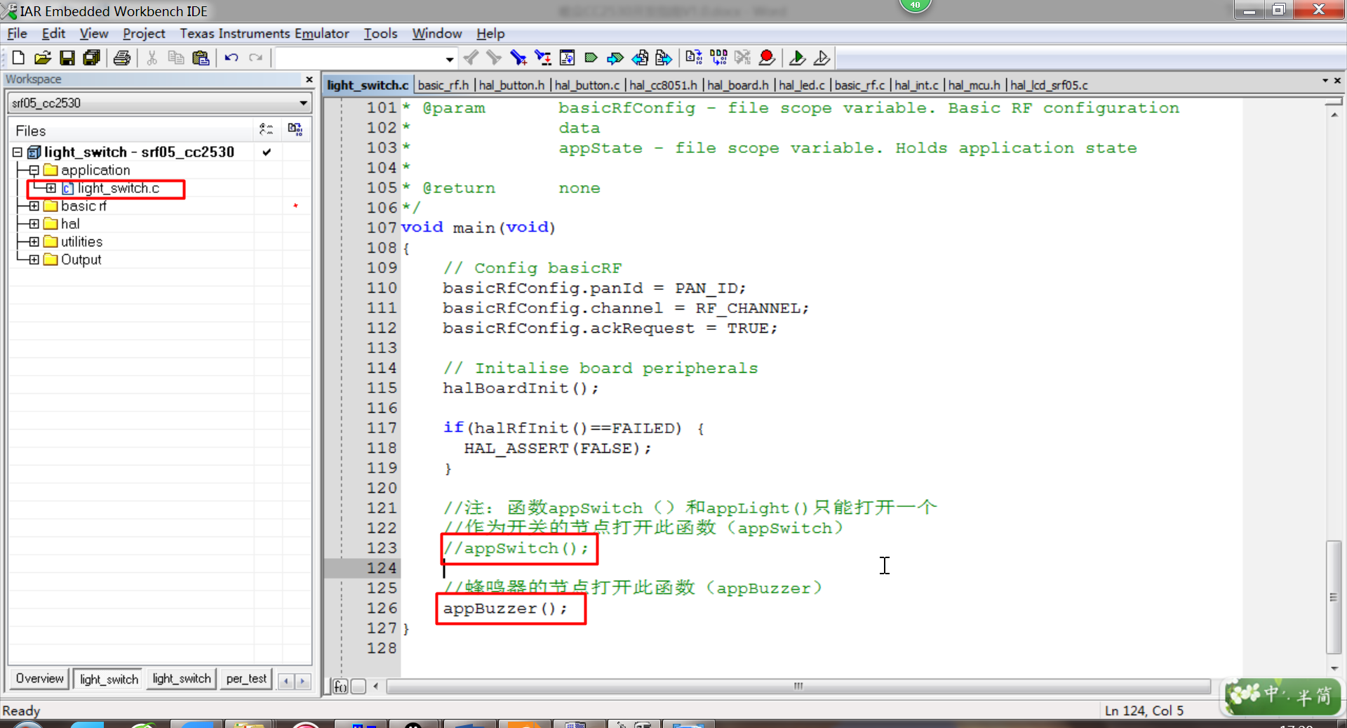Open the srf05_cc2530 configuration dropdown
This screenshot has height=728, width=1347.
click(303, 103)
